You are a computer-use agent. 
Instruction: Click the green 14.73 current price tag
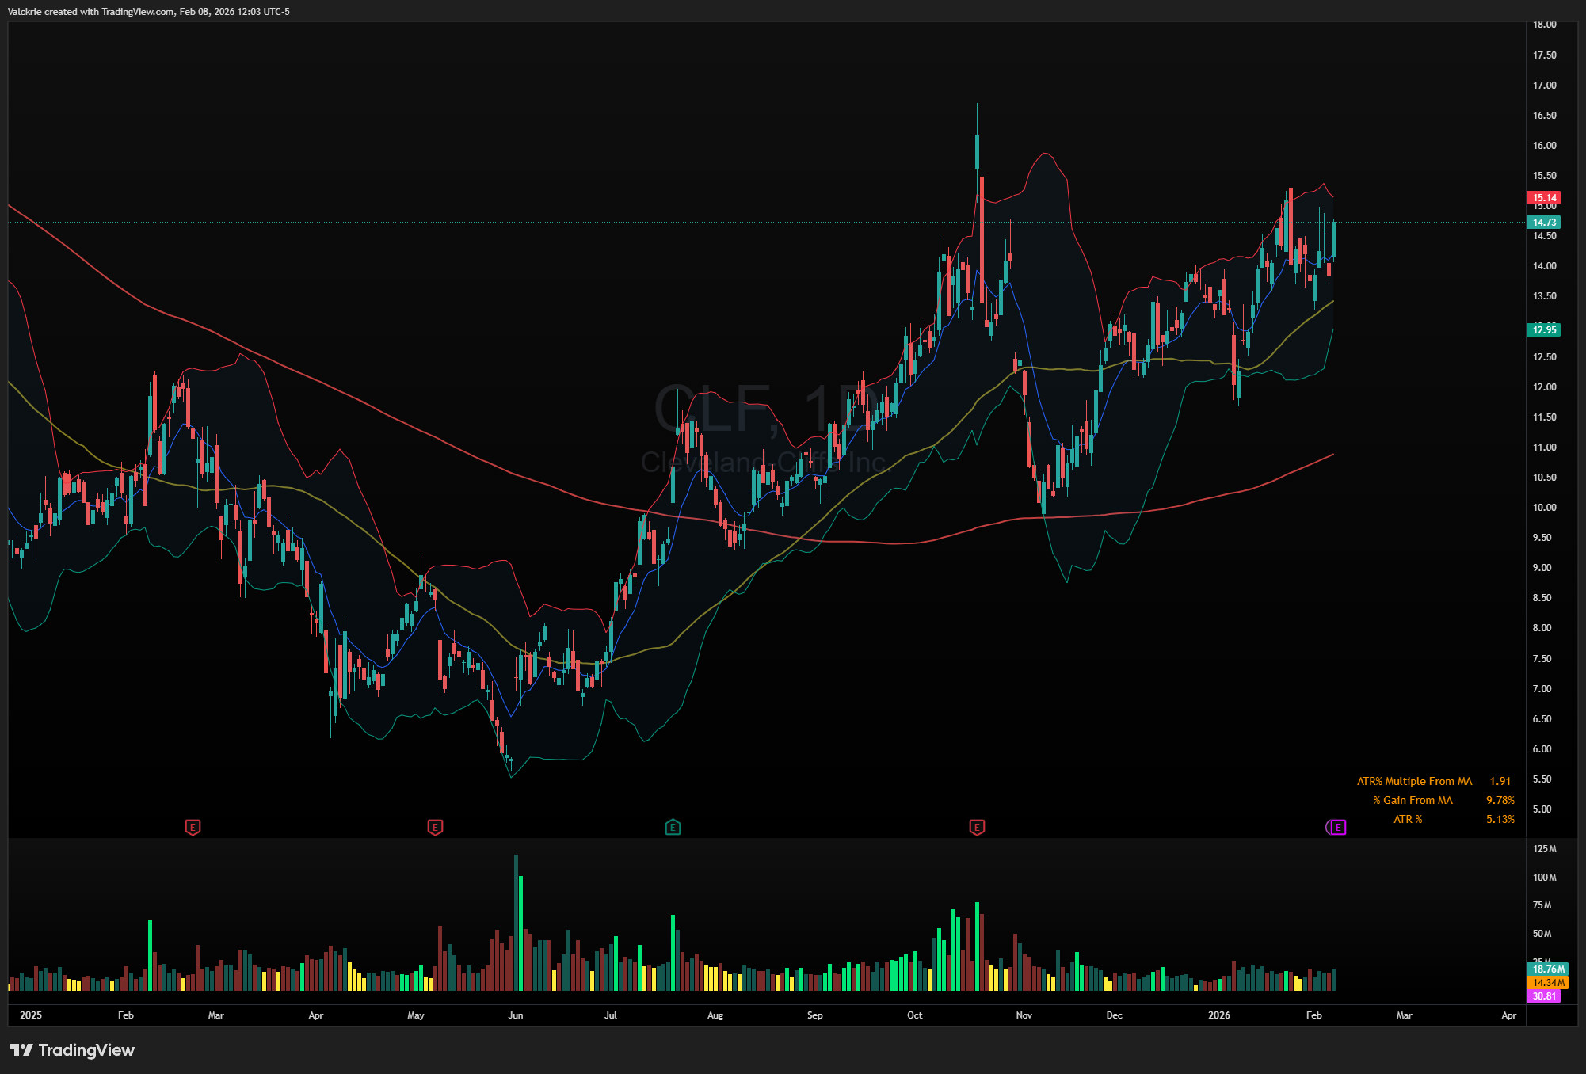point(1543,223)
